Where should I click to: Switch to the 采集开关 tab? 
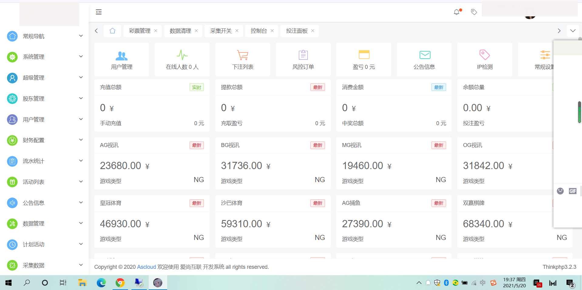coord(221,31)
